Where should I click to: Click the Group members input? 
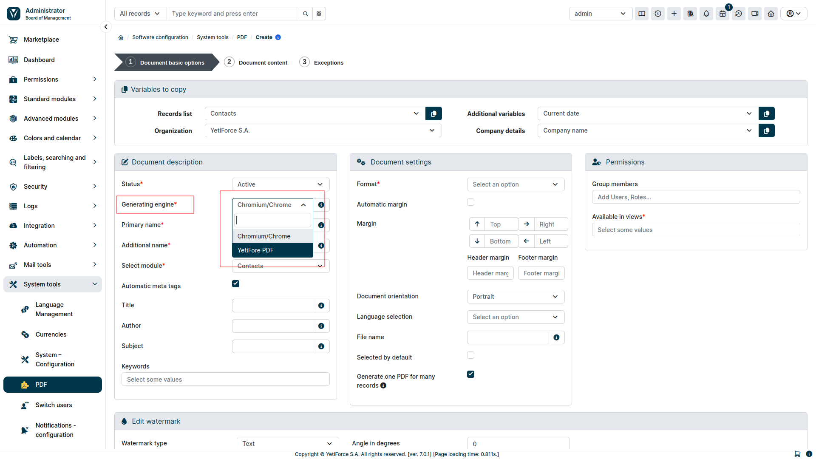coord(696,197)
